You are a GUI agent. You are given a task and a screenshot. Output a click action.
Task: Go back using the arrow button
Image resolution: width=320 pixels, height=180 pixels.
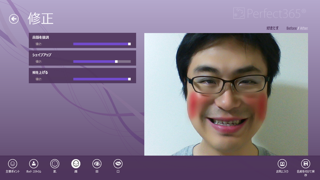click(14, 19)
